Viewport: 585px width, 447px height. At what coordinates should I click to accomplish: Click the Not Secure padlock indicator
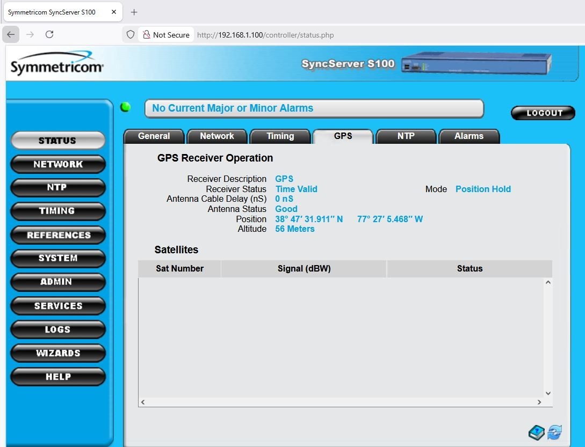click(167, 35)
